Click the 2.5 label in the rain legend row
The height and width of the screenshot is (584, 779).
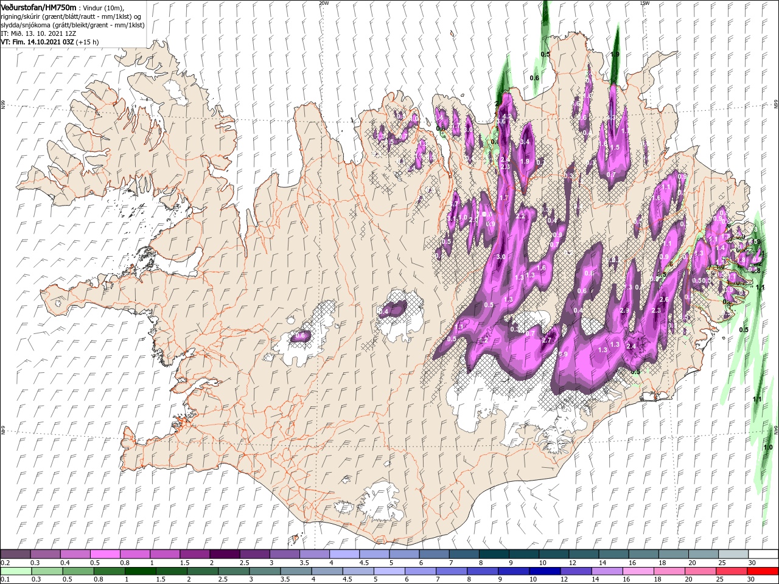coord(222,580)
